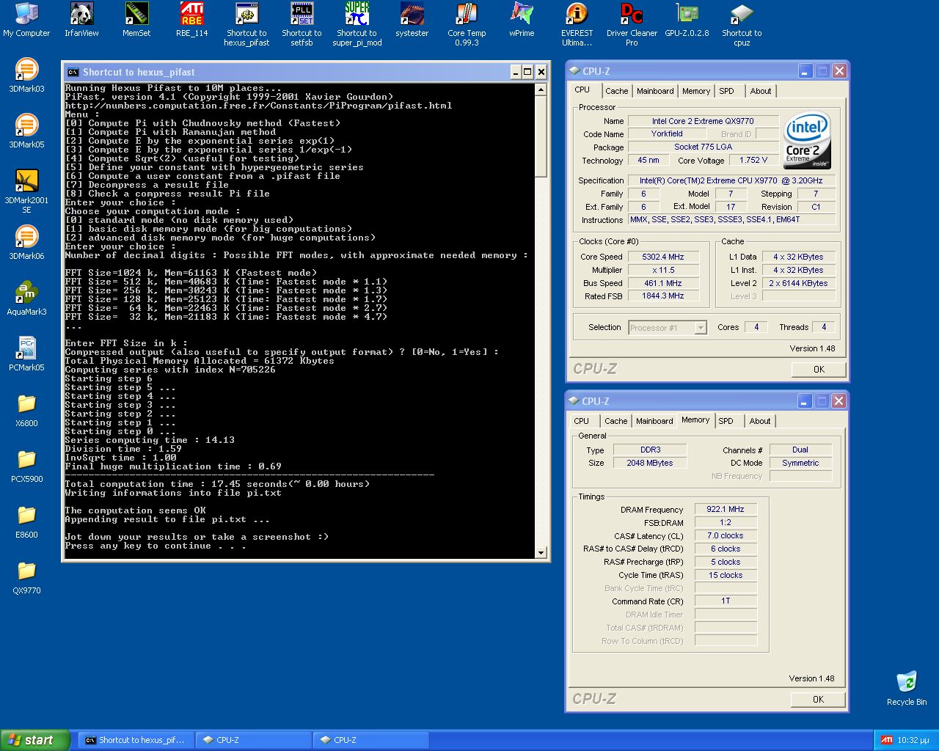This screenshot has width=939, height=751.
Task: Select Mainboard tab in lower CPU-Z window
Action: tap(654, 421)
